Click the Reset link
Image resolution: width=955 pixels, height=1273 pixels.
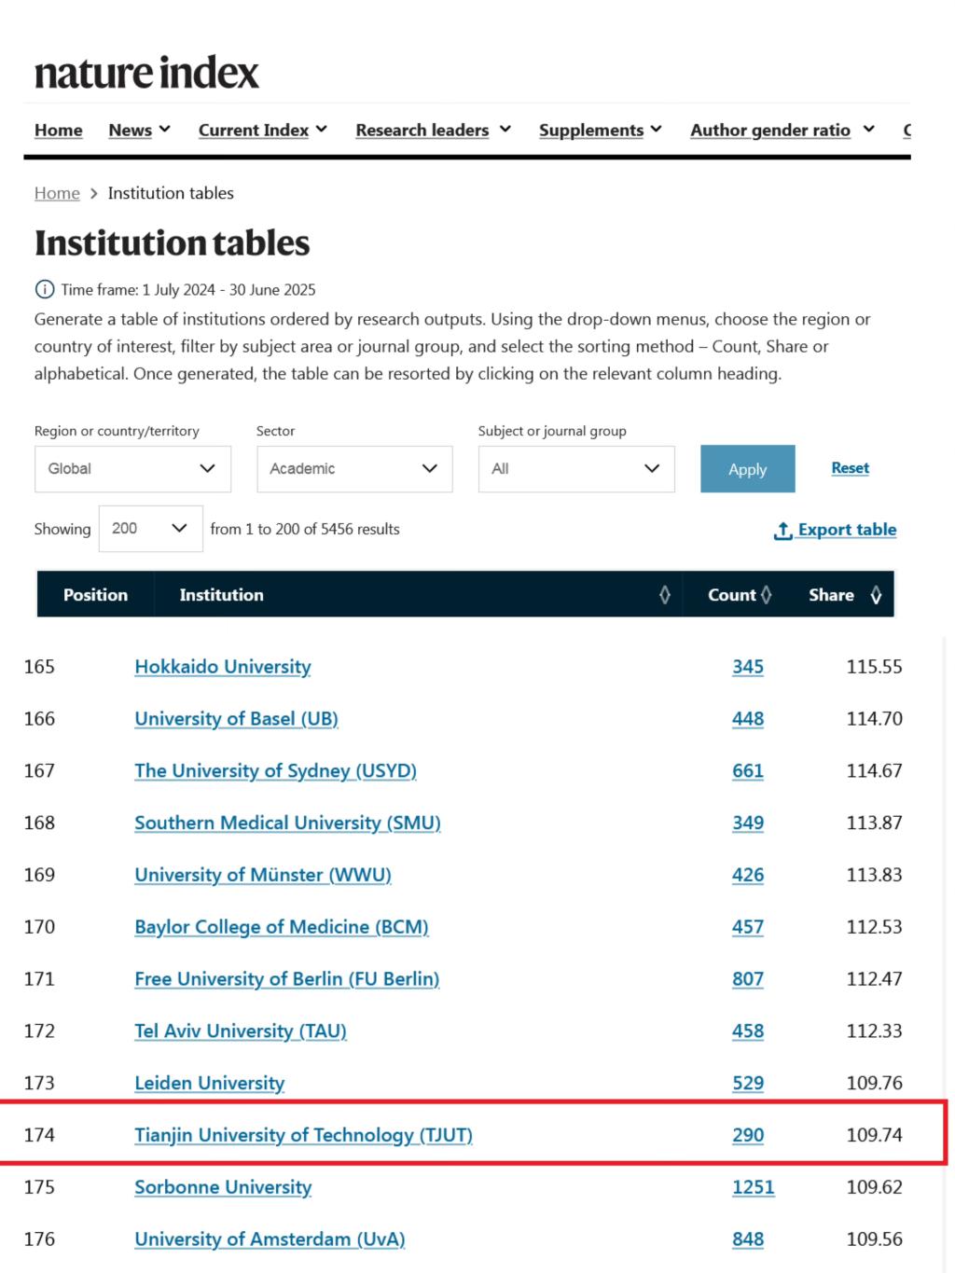point(850,467)
